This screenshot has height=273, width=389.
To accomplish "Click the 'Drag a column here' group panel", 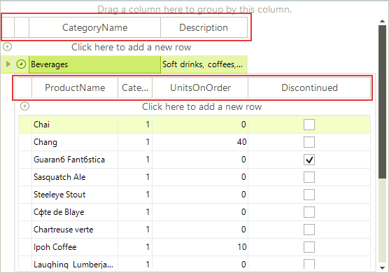I will tap(194, 9).
